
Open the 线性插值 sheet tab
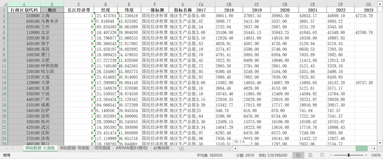coord(102,148)
